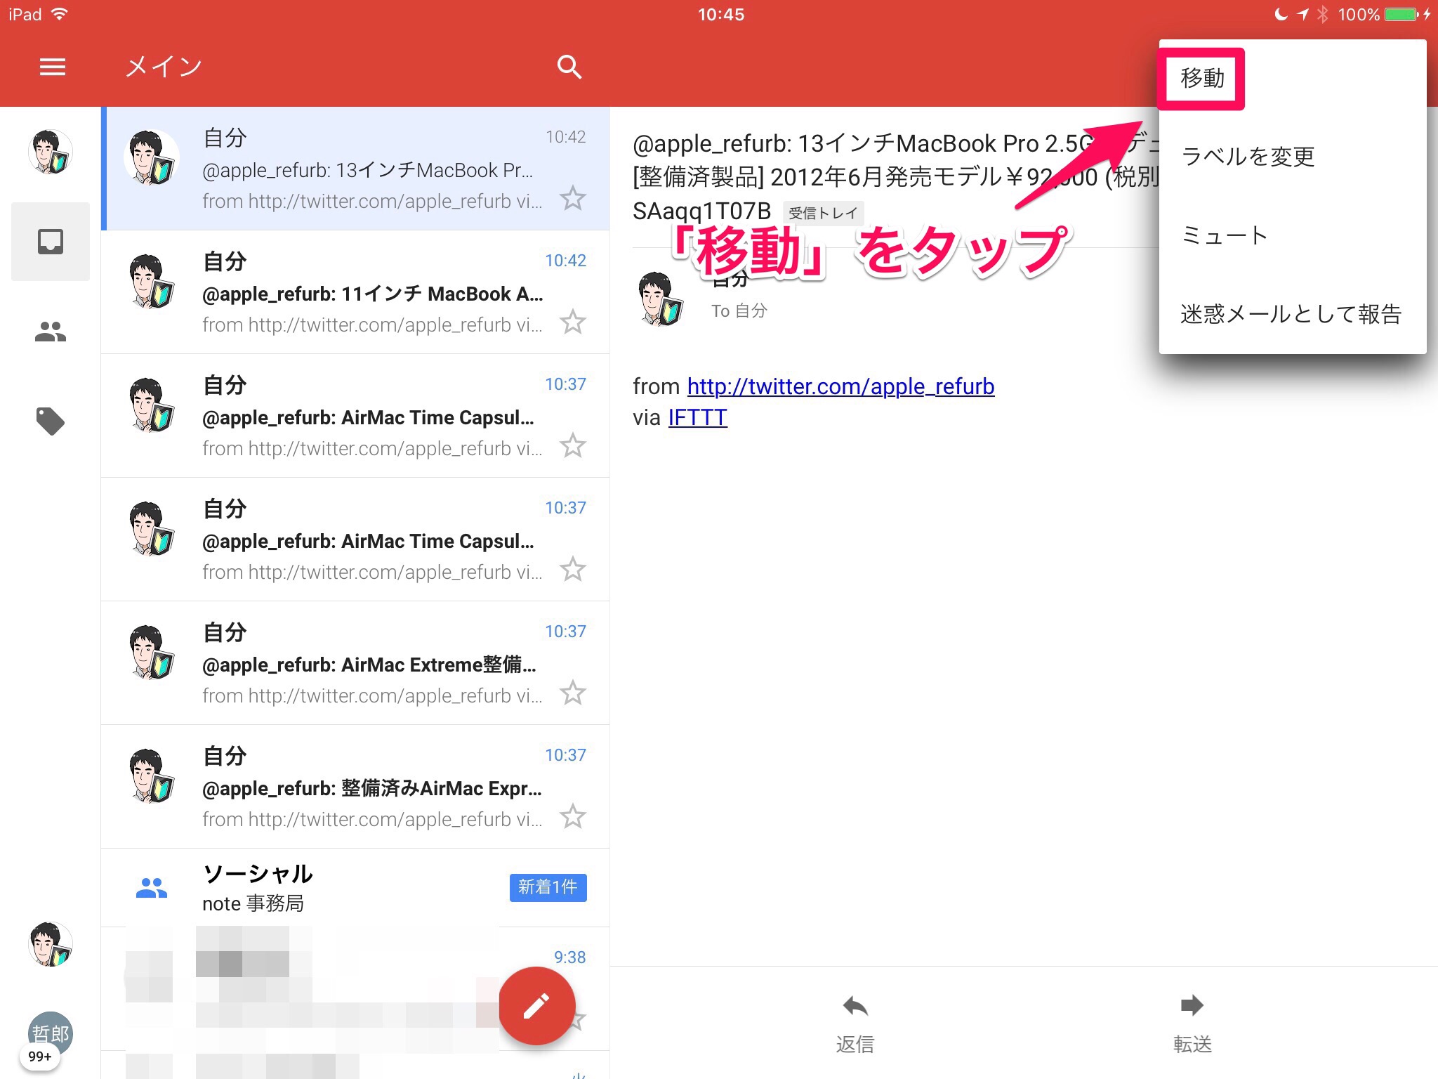Star the 11インチ MacBook A... email

coord(573,322)
